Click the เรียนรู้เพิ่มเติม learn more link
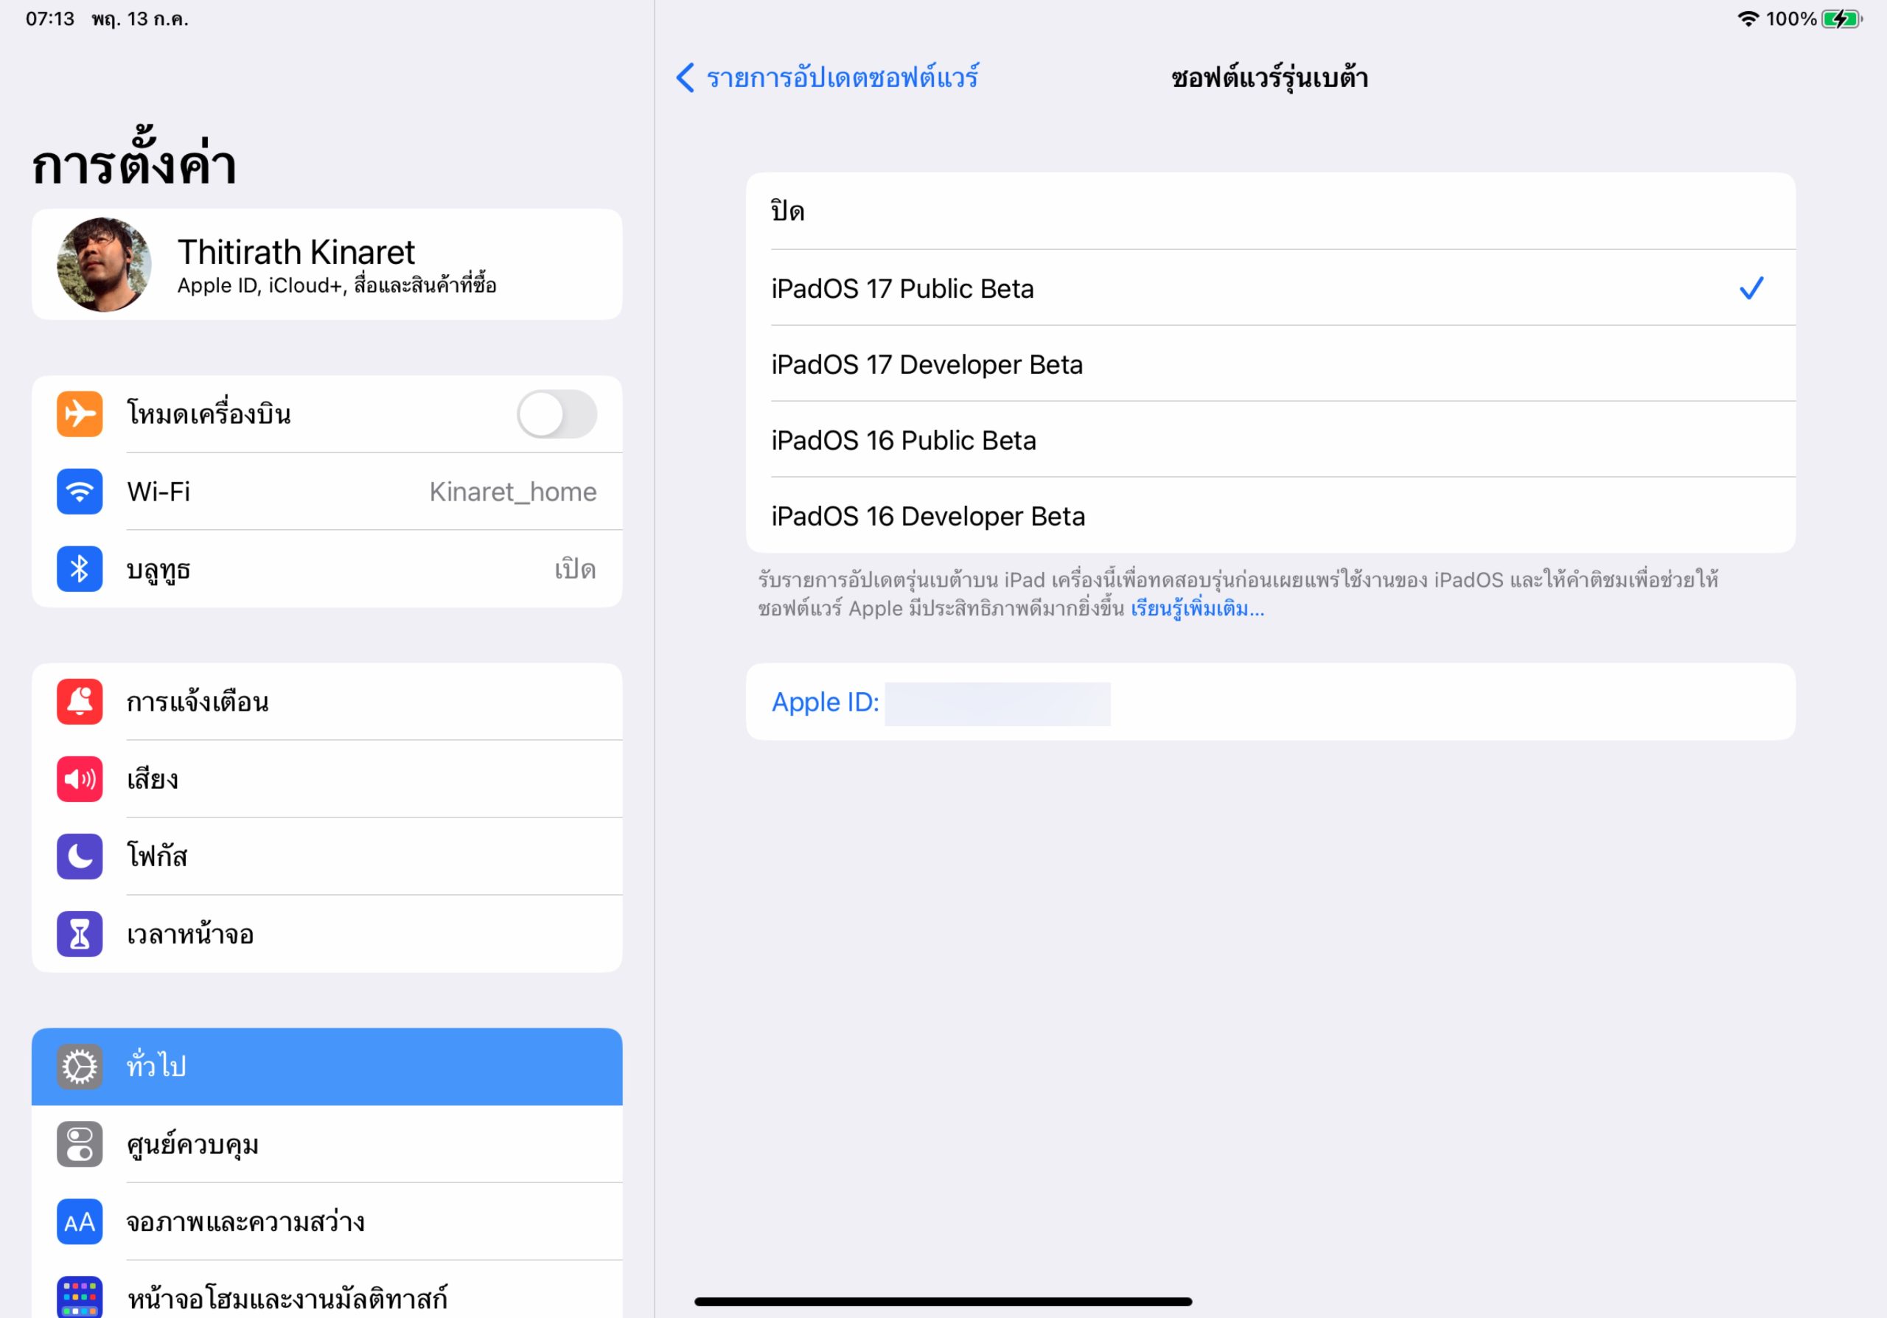1887x1318 pixels. (1196, 609)
